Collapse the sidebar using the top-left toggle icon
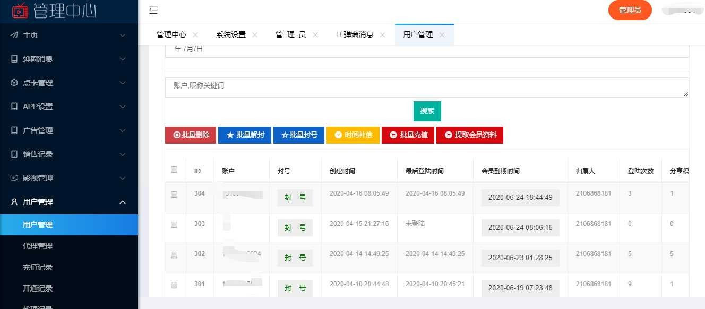705x309 pixels. tap(153, 11)
